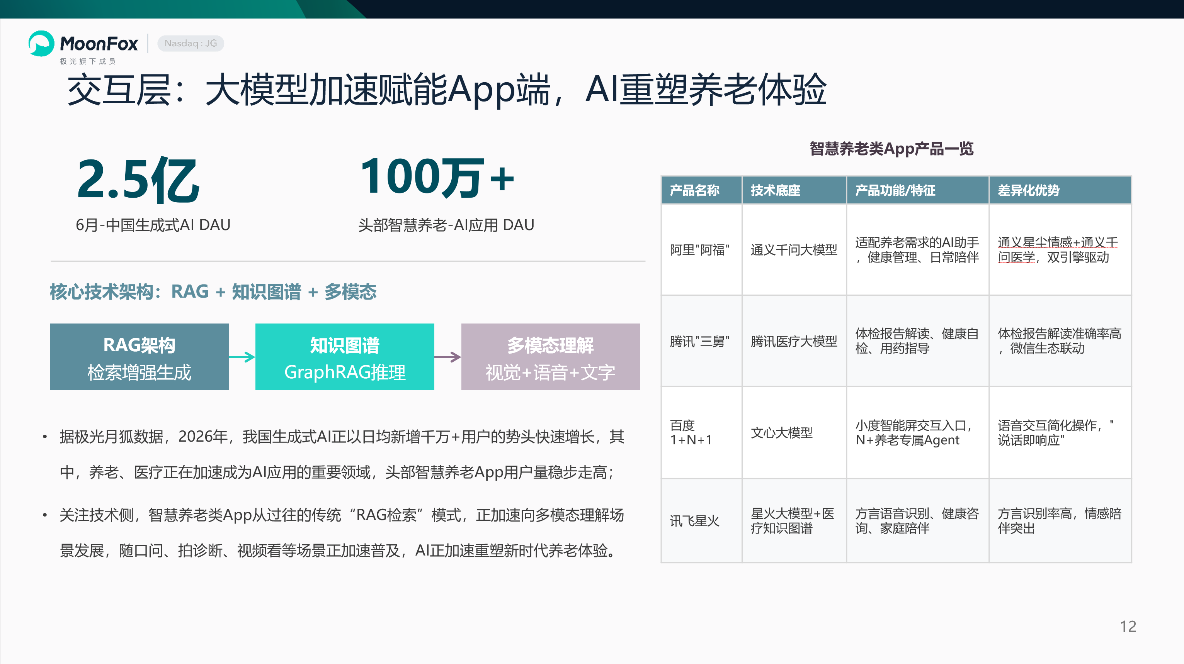
Task: Select the 腾讯医疗大模型 table cell
Action: point(794,341)
